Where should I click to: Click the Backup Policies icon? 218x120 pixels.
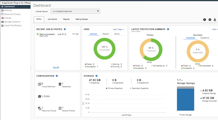tap(60, 108)
